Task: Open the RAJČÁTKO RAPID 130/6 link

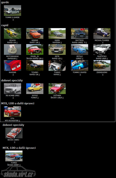Action: pyautogui.click(x=102, y=58)
